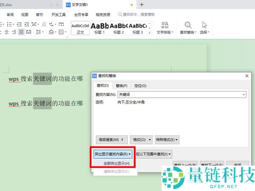
Task: Open borders dropdown arrow
Action: (65, 32)
